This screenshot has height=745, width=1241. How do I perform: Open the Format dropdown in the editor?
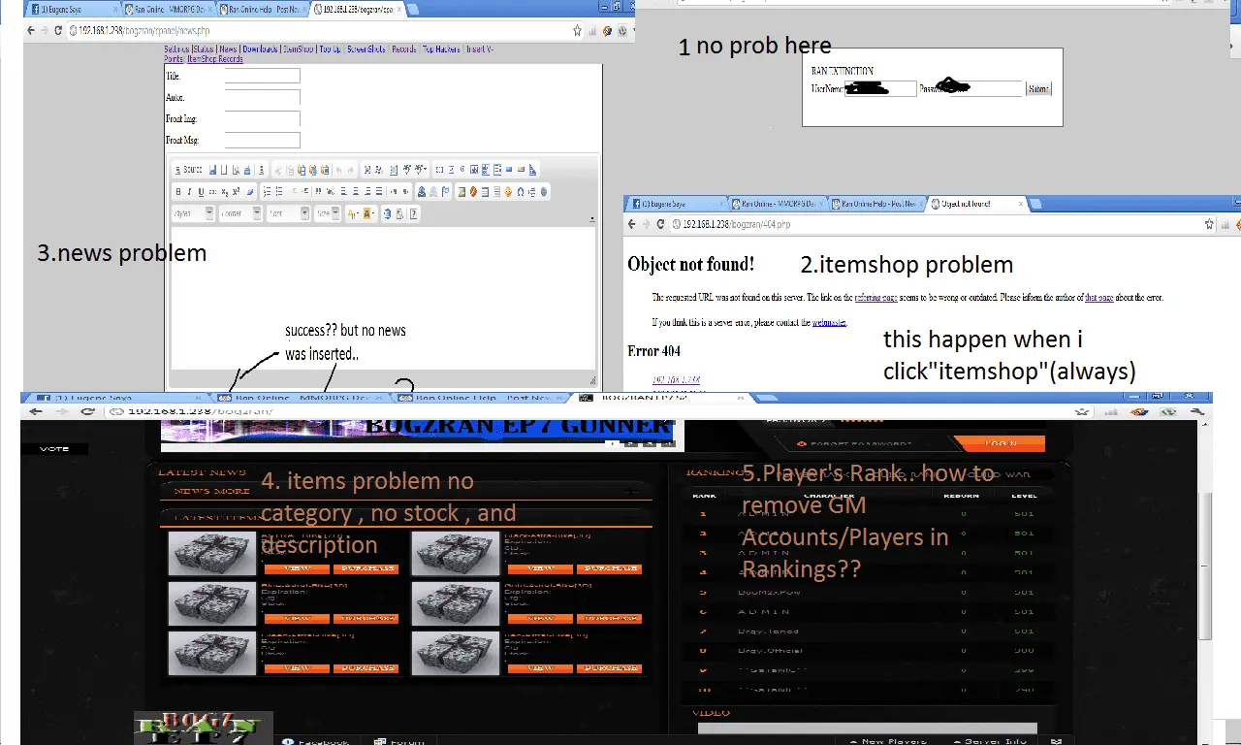pos(240,213)
